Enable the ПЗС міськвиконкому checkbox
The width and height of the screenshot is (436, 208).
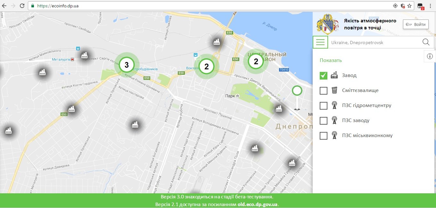[x=324, y=135]
